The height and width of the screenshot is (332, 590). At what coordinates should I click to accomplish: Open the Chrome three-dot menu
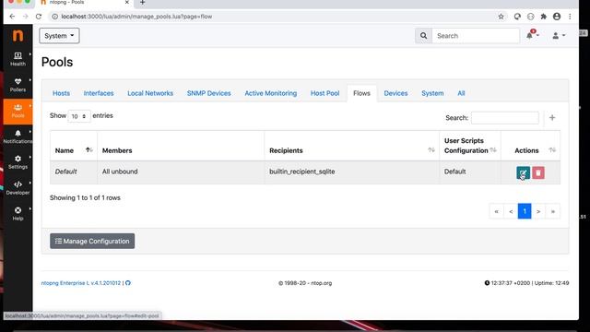[x=570, y=17]
